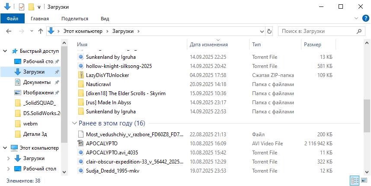Collapse the 'Ранее в этом году' group
The width and height of the screenshot is (371, 186).
click(75, 123)
